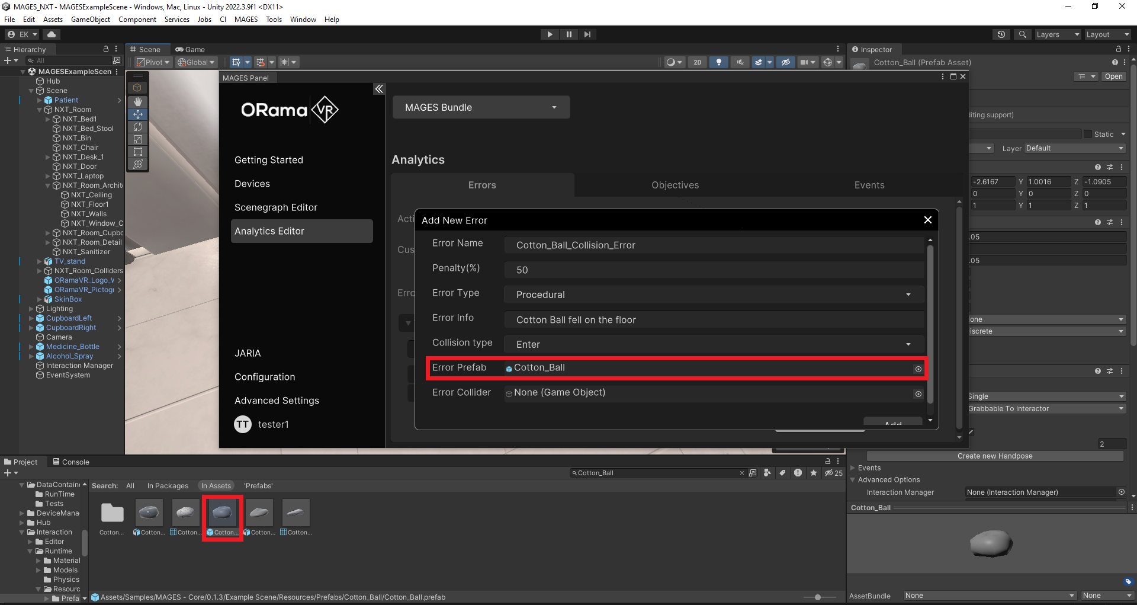
Task: Toggle the 2D scene view mode
Action: pyautogui.click(x=698, y=62)
